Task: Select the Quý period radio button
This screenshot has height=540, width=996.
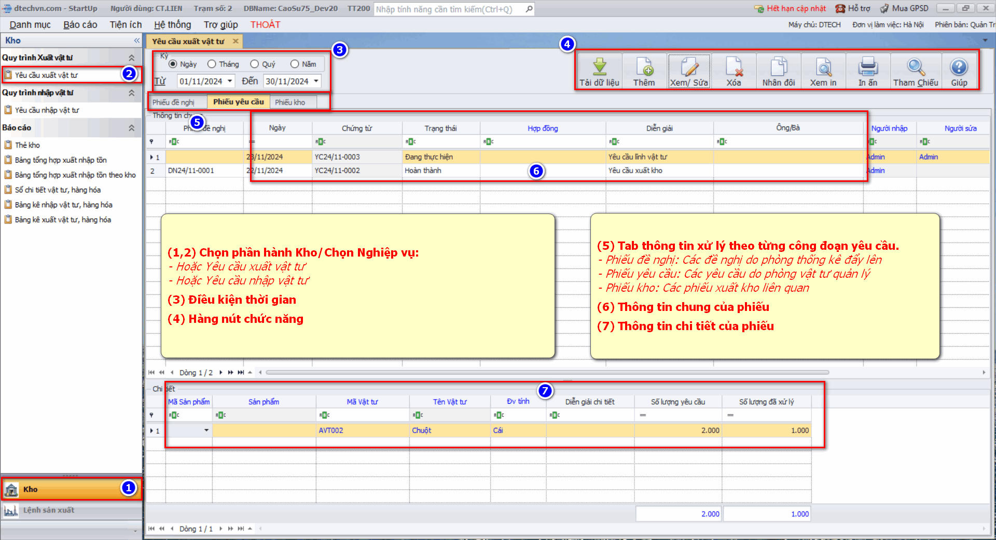Action: point(254,64)
